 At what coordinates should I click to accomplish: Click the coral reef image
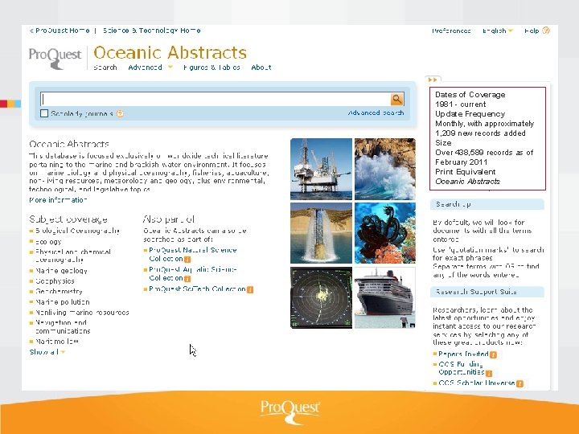[384, 233]
